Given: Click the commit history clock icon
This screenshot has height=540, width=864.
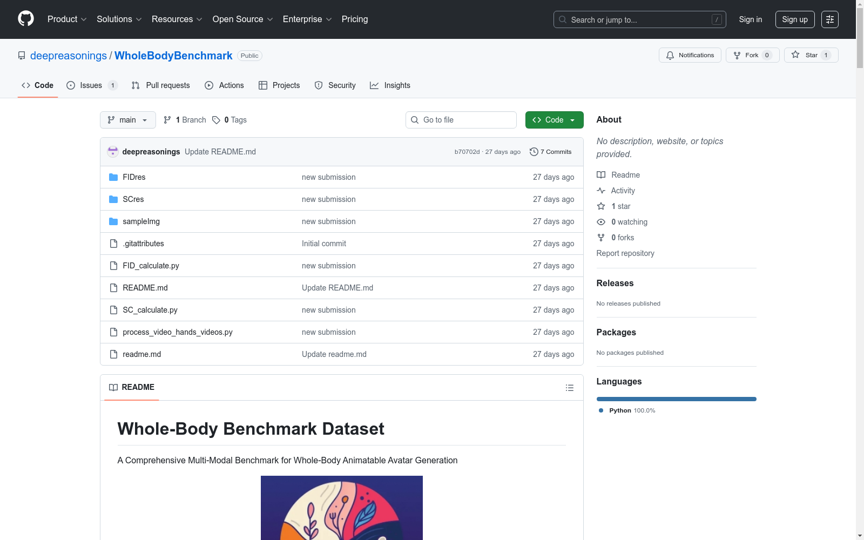Looking at the screenshot, I should (534, 152).
